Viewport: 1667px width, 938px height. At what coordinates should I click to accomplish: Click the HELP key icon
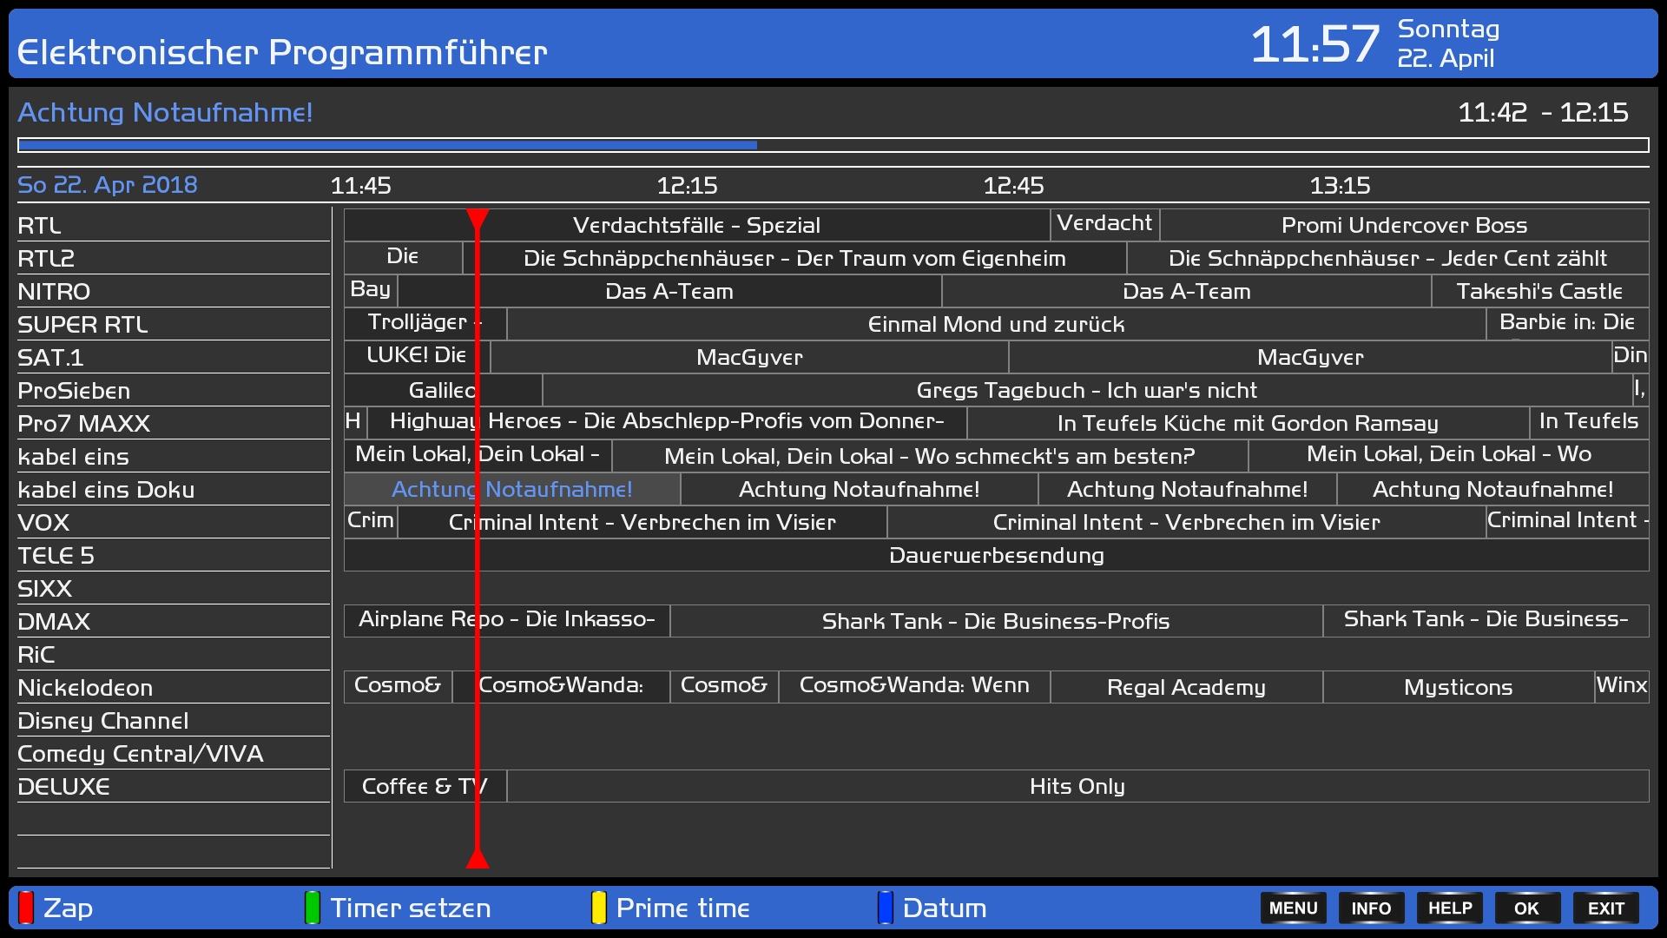pyautogui.click(x=1449, y=908)
